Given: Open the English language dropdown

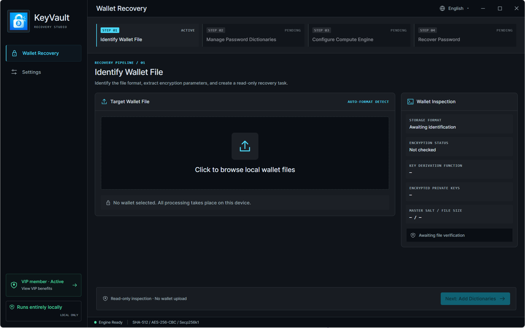Looking at the screenshot, I should point(454,8).
